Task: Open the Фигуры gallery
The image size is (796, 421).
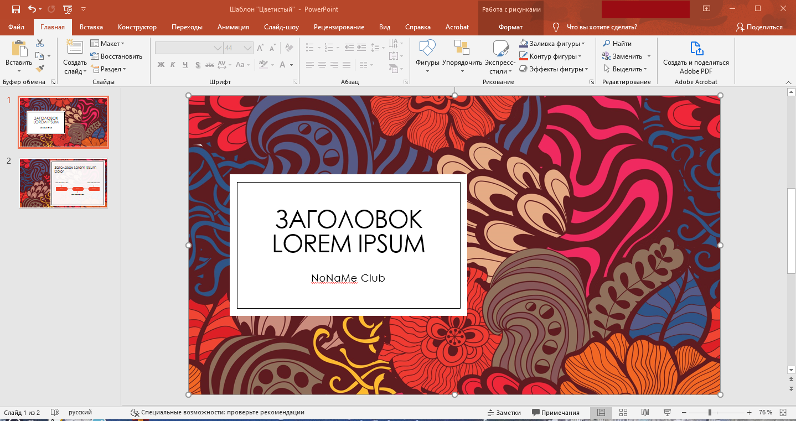Action: (427, 53)
